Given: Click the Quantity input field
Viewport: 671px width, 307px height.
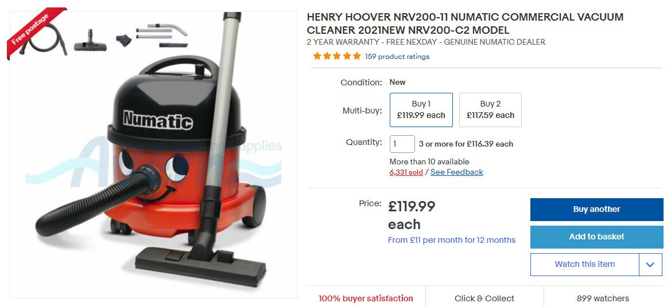Looking at the screenshot, I should 402,144.
